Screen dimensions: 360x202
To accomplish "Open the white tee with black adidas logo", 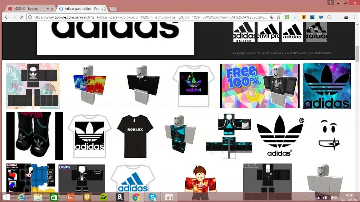I will (x=89, y=136).
